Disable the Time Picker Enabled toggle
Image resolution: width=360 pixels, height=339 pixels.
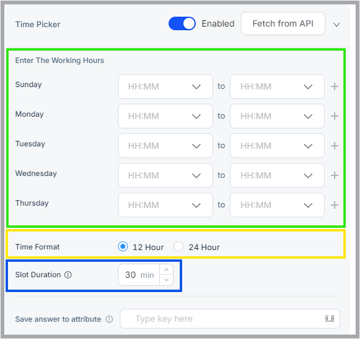(182, 23)
